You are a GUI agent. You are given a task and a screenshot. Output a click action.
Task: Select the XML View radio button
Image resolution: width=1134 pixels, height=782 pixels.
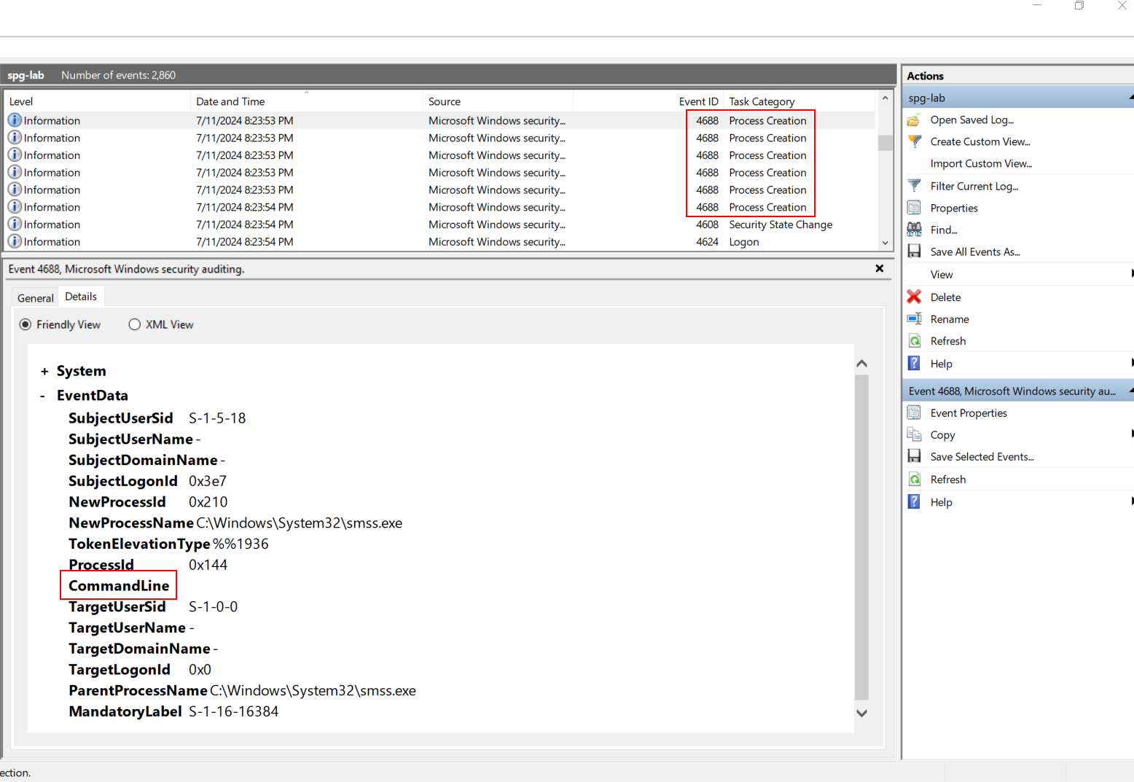(135, 325)
